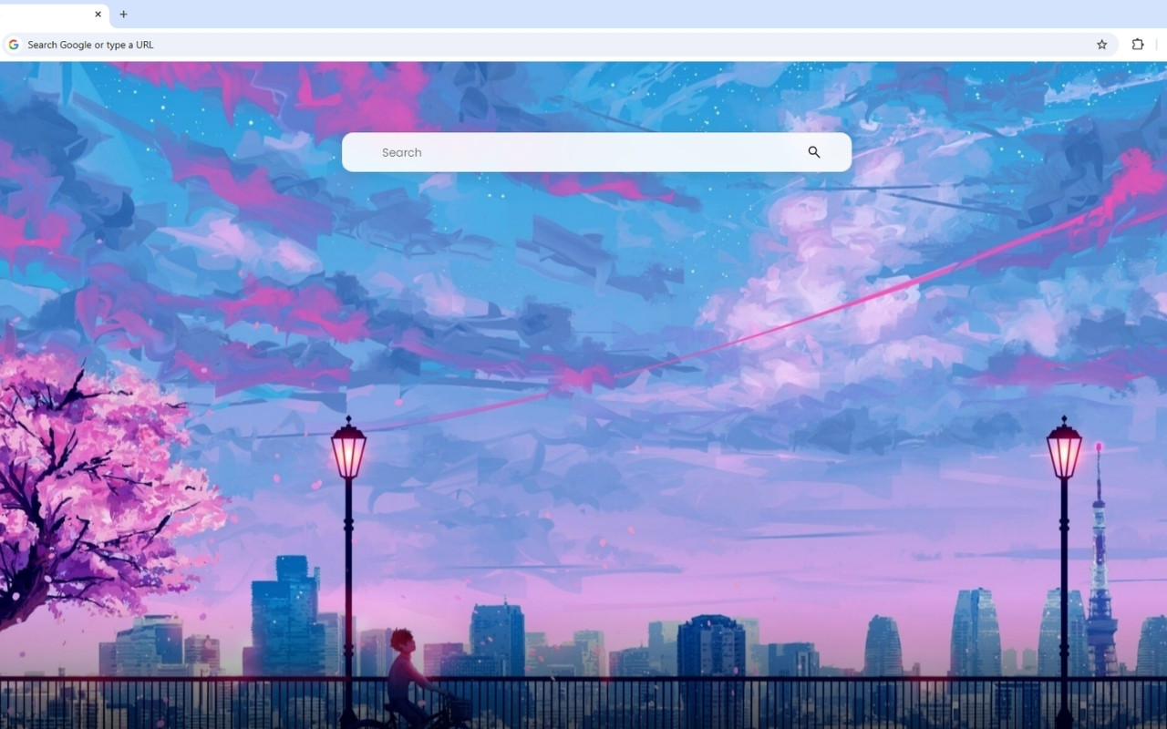The height and width of the screenshot is (729, 1167).
Task: Click the rounded search bar on the wallpaper
Action: click(597, 152)
